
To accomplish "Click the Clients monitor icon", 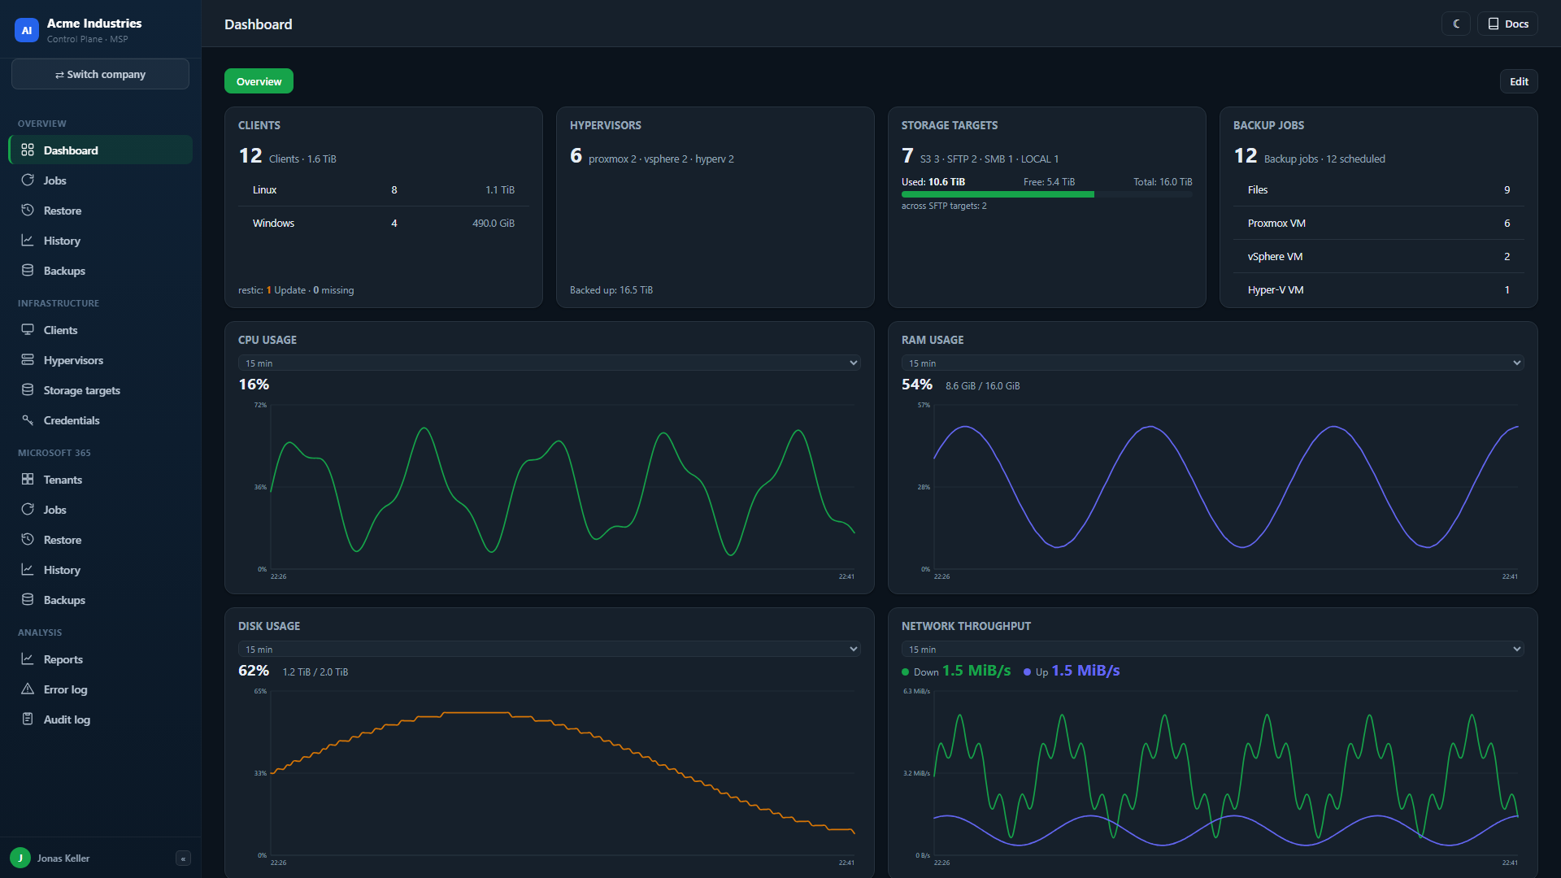I will coord(28,330).
